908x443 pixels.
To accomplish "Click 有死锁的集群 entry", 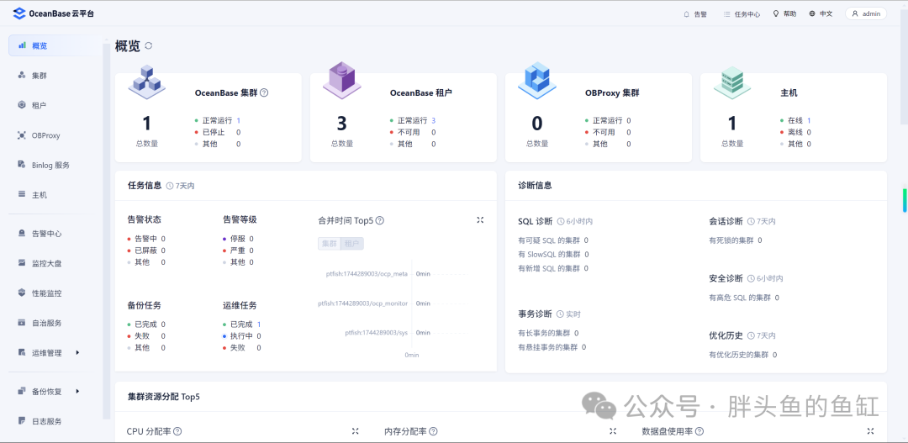I will click(x=736, y=240).
